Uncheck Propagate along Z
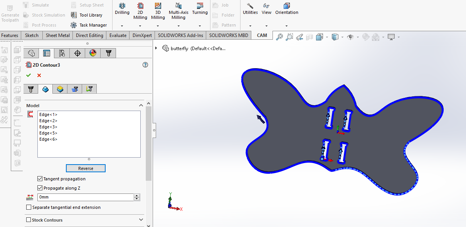 40,188
